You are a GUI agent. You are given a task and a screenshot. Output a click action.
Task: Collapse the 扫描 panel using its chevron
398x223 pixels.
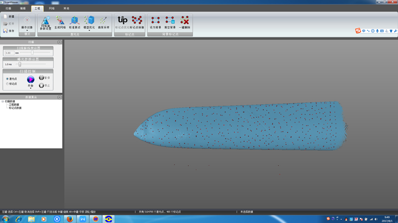point(59,42)
